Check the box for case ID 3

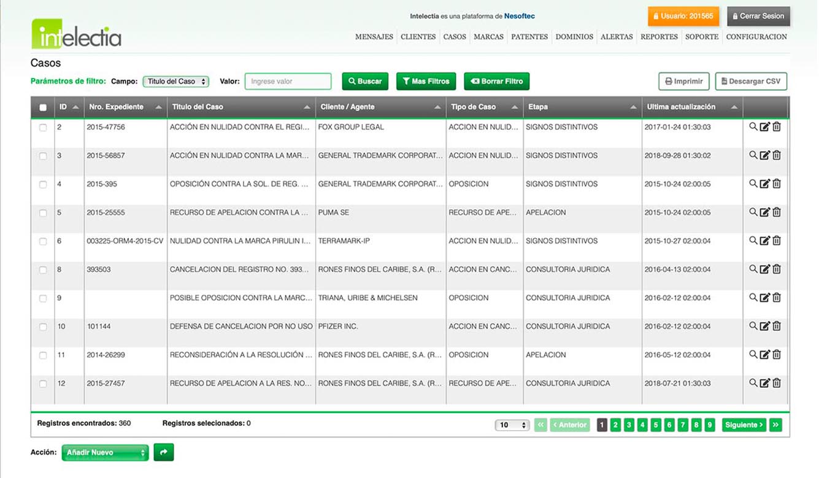pos(43,156)
